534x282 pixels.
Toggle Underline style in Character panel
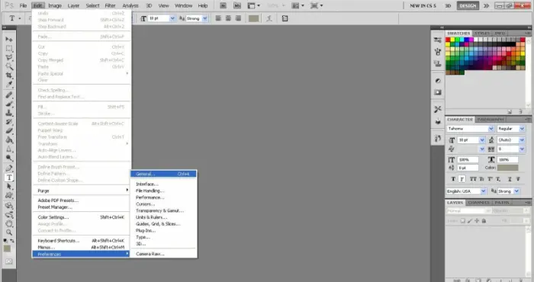(510, 179)
